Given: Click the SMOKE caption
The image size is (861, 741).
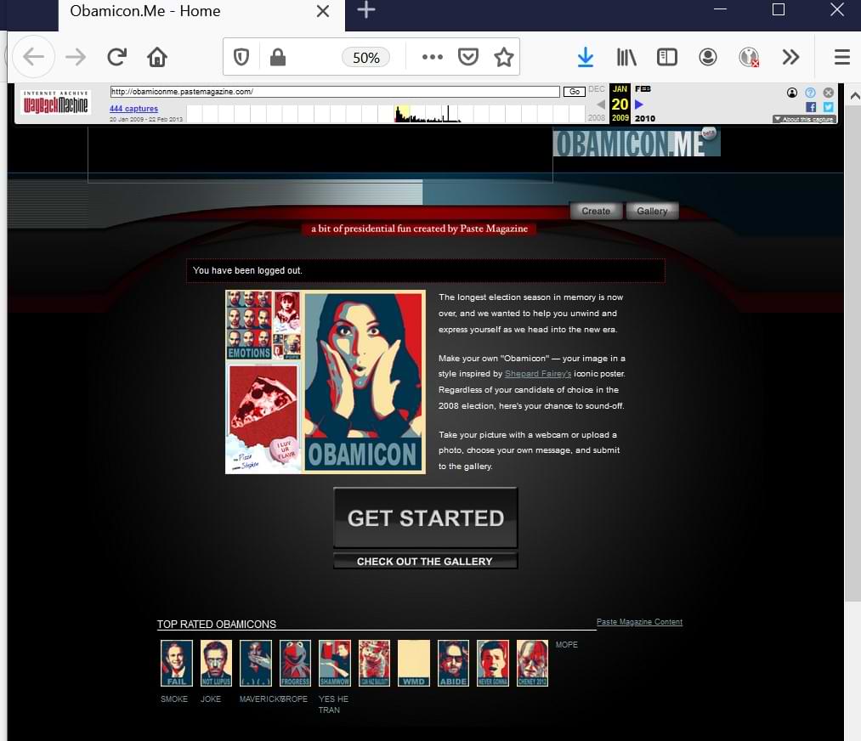Looking at the screenshot, I should [174, 699].
